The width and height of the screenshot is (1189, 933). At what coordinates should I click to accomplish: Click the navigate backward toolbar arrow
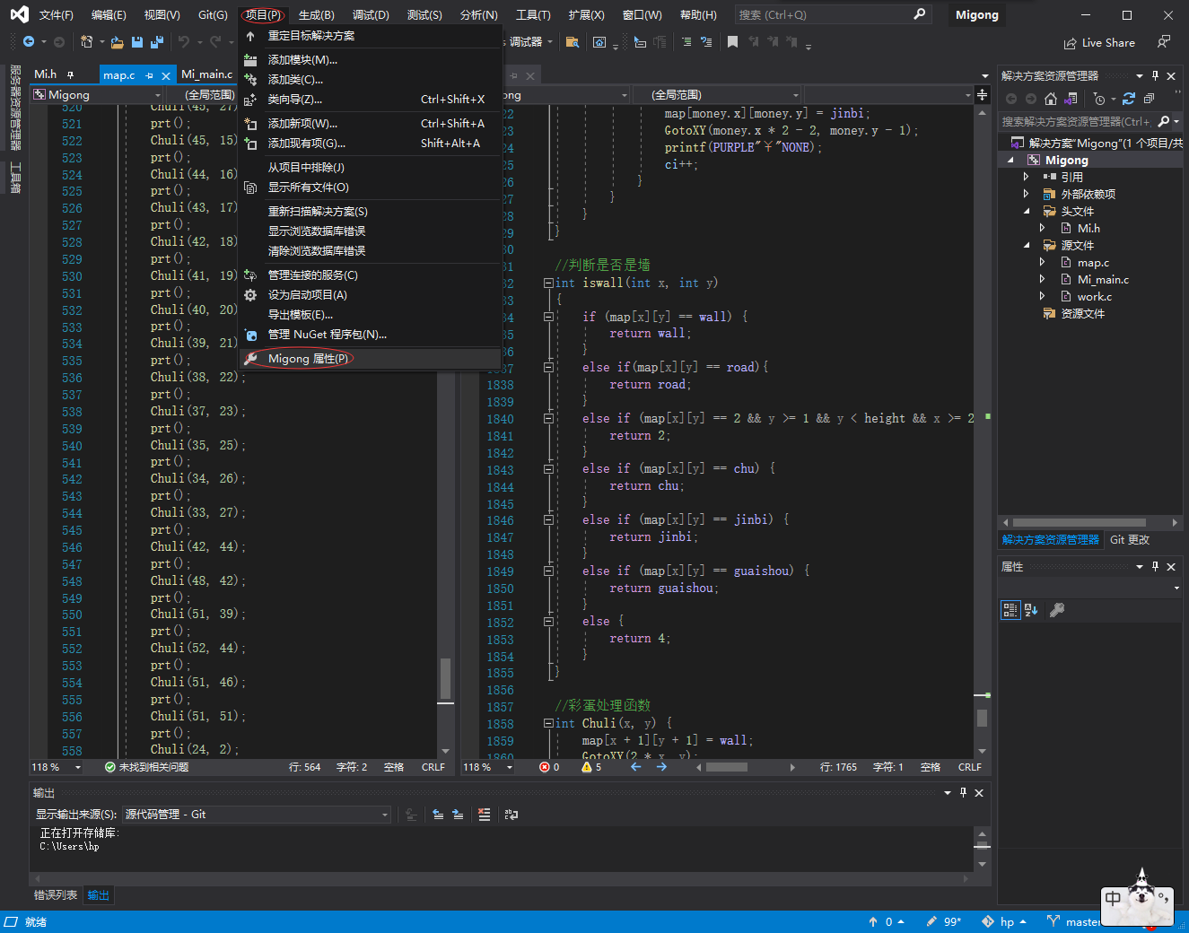click(29, 42)
